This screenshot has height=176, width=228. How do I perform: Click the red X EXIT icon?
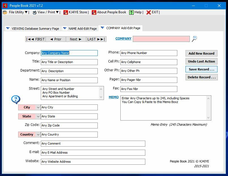148,12
